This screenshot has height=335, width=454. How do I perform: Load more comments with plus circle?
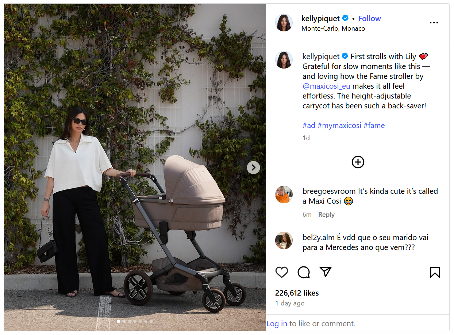(x=358, y=162)
